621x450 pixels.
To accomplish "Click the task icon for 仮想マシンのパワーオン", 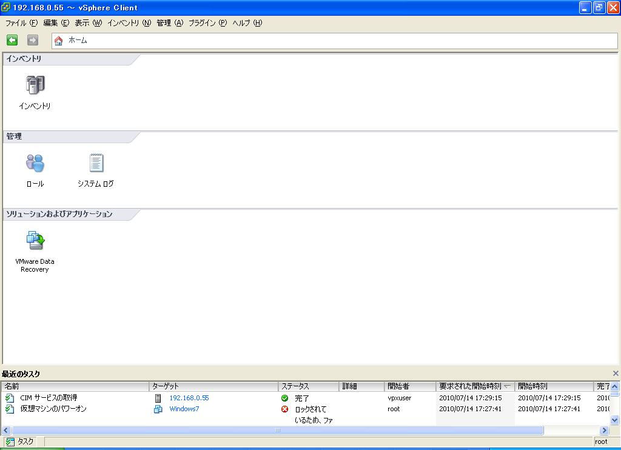I will click(10, 409).
